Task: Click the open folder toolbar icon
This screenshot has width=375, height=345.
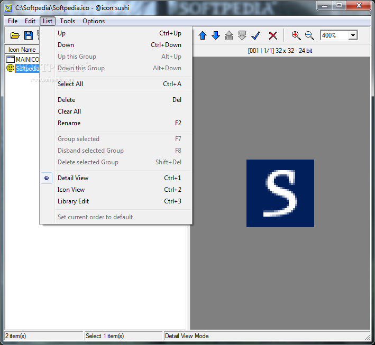Action: 15,35
